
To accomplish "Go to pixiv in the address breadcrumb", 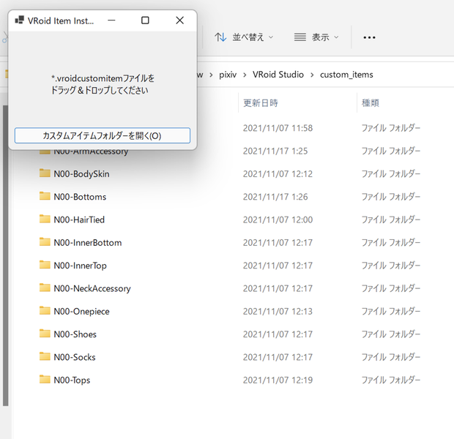I will tap(228, 75).
